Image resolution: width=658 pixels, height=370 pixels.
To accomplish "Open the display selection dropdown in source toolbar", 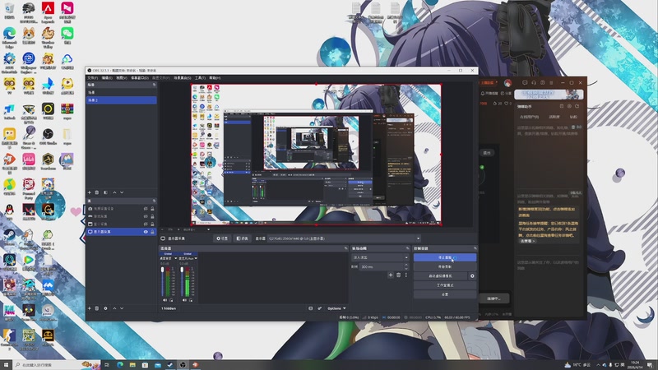I will click(x=344, y=238).
